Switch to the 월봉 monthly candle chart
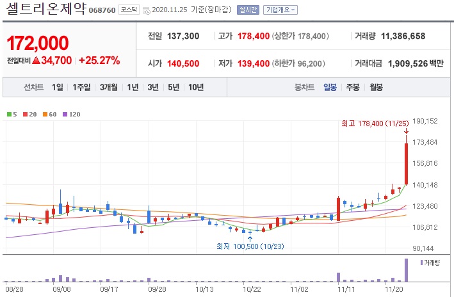 tap(376, 87)
